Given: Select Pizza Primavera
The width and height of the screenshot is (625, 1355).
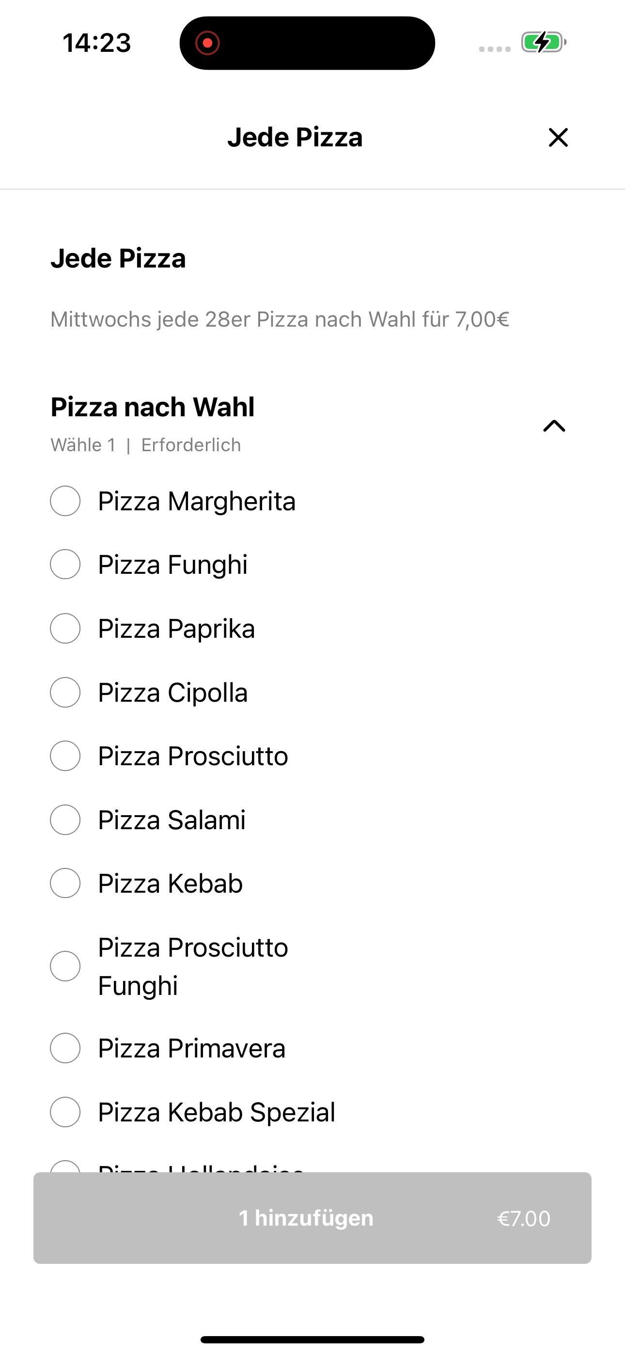Looking at the screenshot, I should tap(65, 1048).
